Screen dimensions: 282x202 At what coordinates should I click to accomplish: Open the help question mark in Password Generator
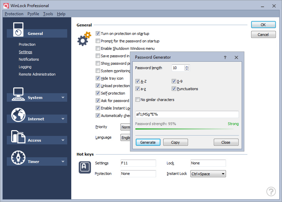click(x=225, y=57)
